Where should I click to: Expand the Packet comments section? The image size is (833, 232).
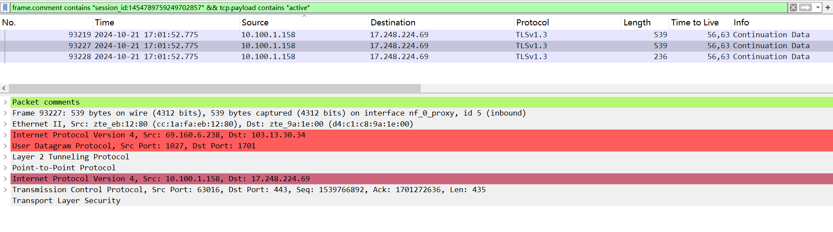click(x=5, y=102)
